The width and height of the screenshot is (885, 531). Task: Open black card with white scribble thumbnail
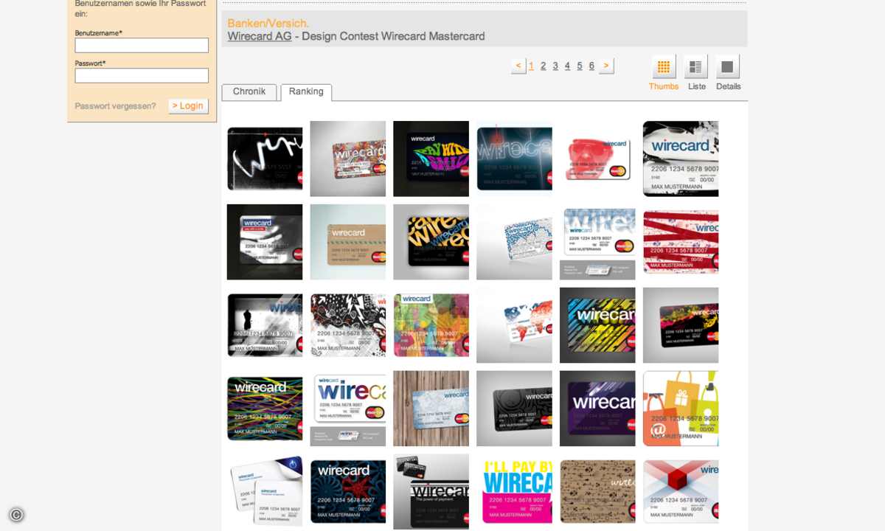tap(265, 159)
